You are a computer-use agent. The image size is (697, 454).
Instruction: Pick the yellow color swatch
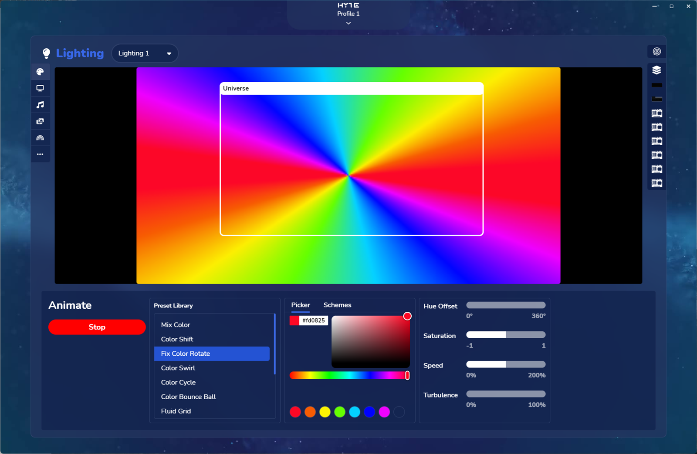325,412
